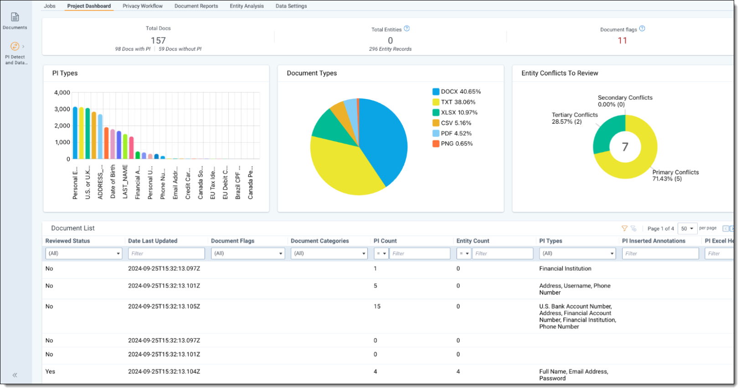This screenshot has height=391, width=741.
Task: Sort by PI Types column header
Action: tap(551, 241)
